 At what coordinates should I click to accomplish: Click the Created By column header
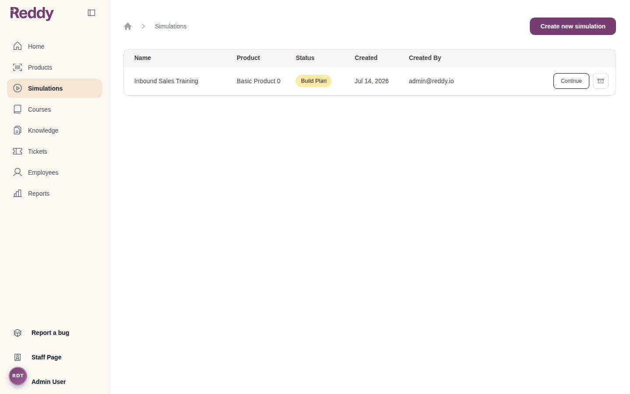click(x=425, y=58)
